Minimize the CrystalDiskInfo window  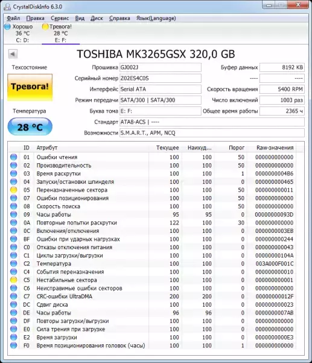269,5
